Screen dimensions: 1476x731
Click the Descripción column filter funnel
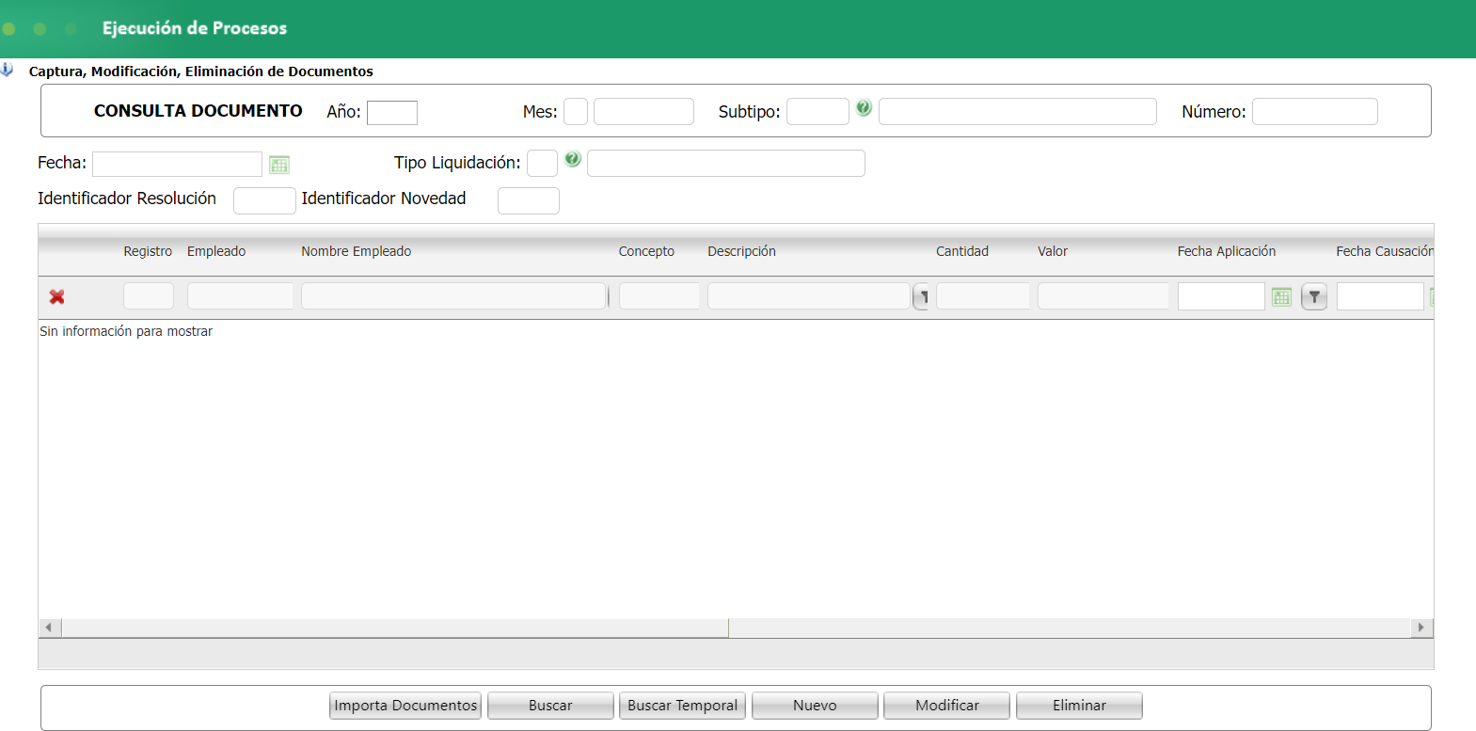(922, 297)
